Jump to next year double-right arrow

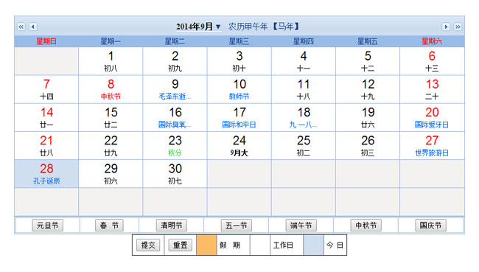(x=458, y=27)
